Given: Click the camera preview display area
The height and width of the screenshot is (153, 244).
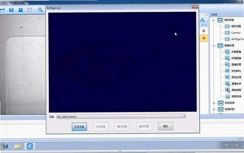Looking at the screenshot, I should pos(122,62).
